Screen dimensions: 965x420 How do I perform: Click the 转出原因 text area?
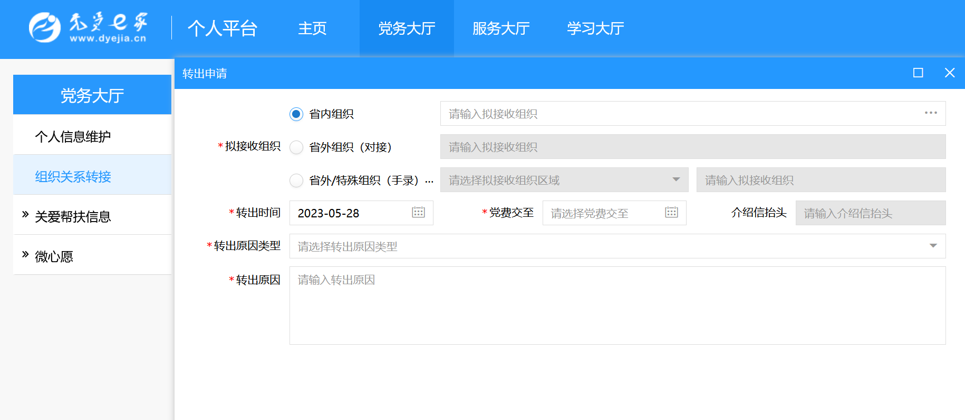pos(617,305)
